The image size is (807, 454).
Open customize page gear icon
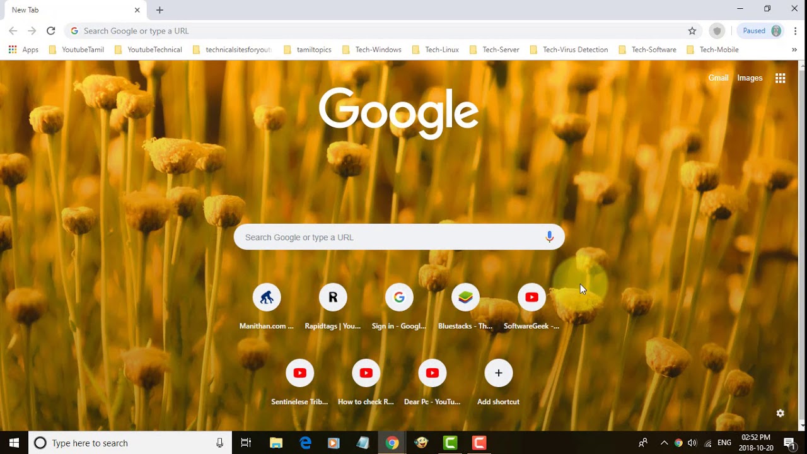pos(781,413)
